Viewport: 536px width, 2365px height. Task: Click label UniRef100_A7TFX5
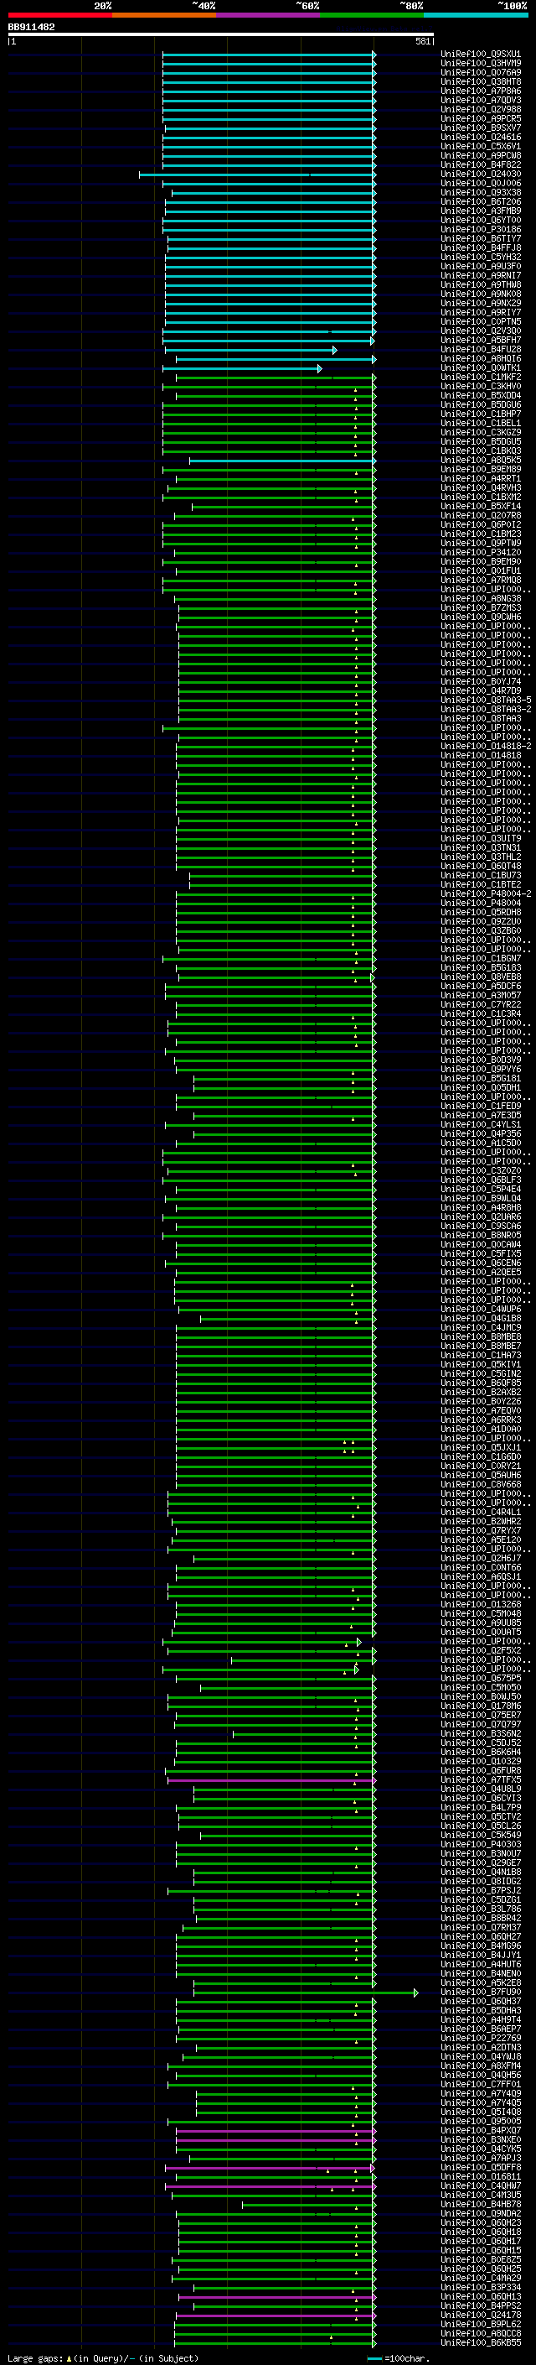tap(481, 1780)
